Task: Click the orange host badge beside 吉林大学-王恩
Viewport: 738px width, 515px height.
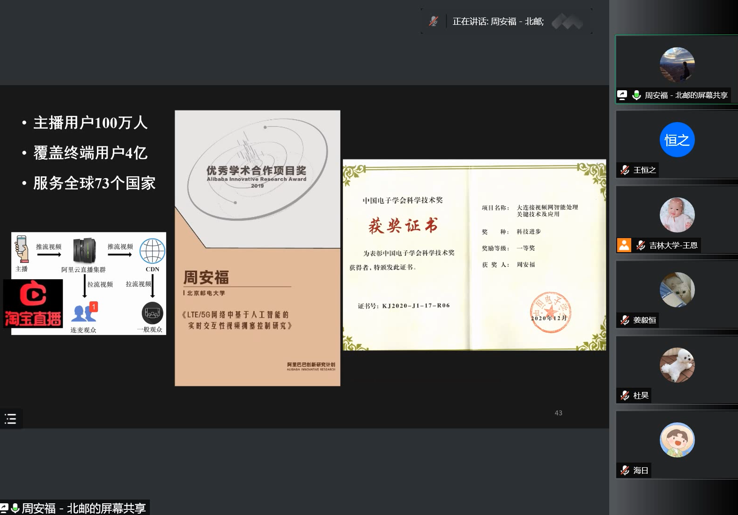Action: (x=624, y=245)
